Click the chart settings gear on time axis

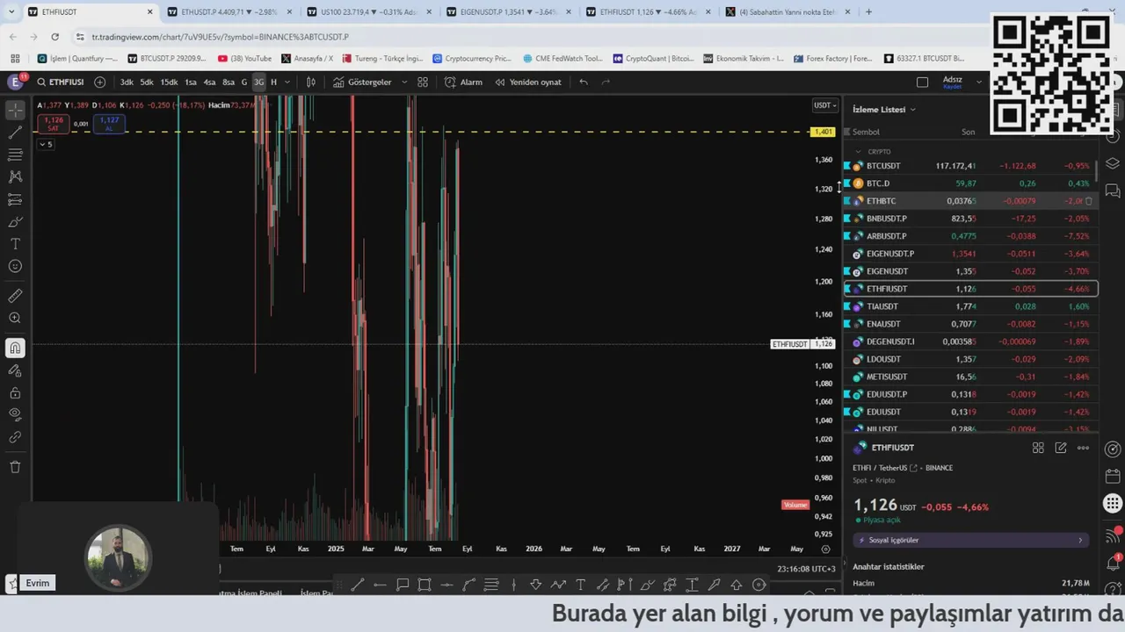[x=825, y=549]
